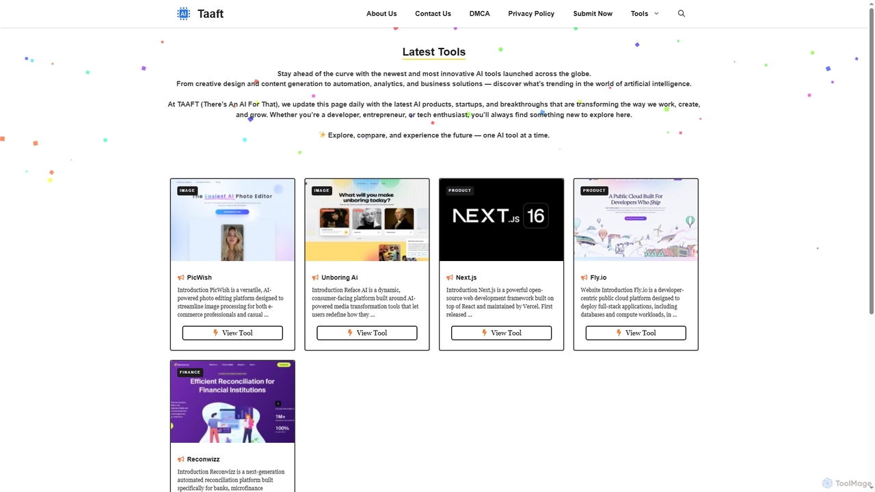Select Submit Now in navigation
The width and height of the screenshot is (875, 492).
[x=593, y=14]
